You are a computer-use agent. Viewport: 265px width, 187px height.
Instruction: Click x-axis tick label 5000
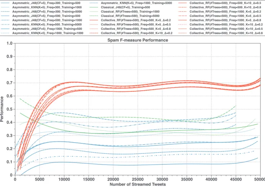point(39,179)
